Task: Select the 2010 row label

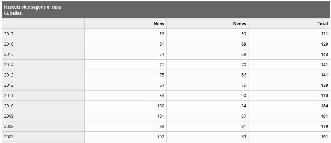Action: [9, 106]
